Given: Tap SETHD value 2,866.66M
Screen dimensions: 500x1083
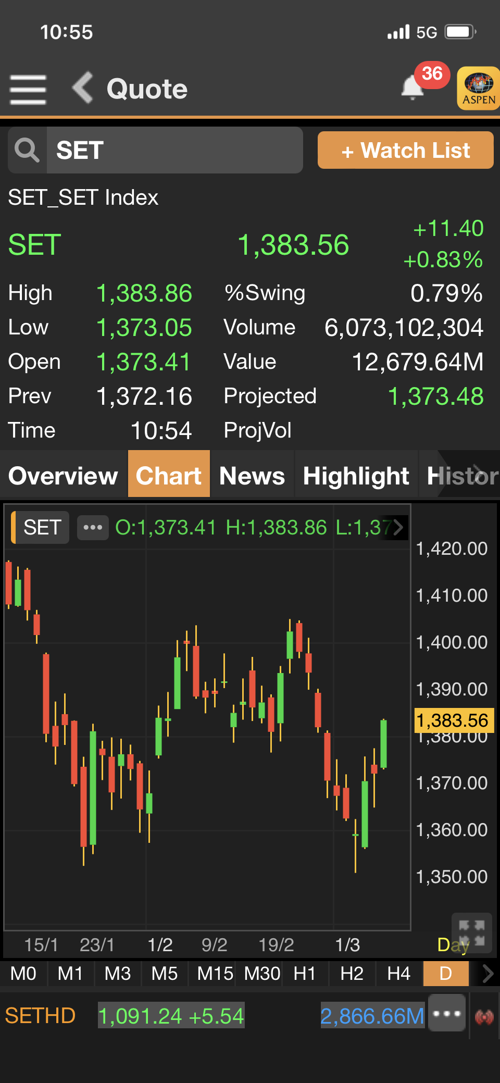Looking at the screenshot, I should coord(372,1016).
